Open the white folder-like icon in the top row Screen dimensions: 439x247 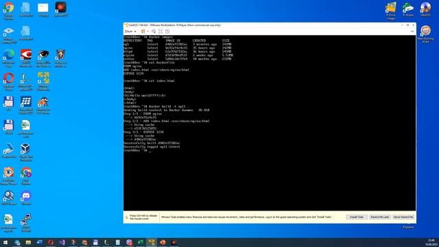43,10
